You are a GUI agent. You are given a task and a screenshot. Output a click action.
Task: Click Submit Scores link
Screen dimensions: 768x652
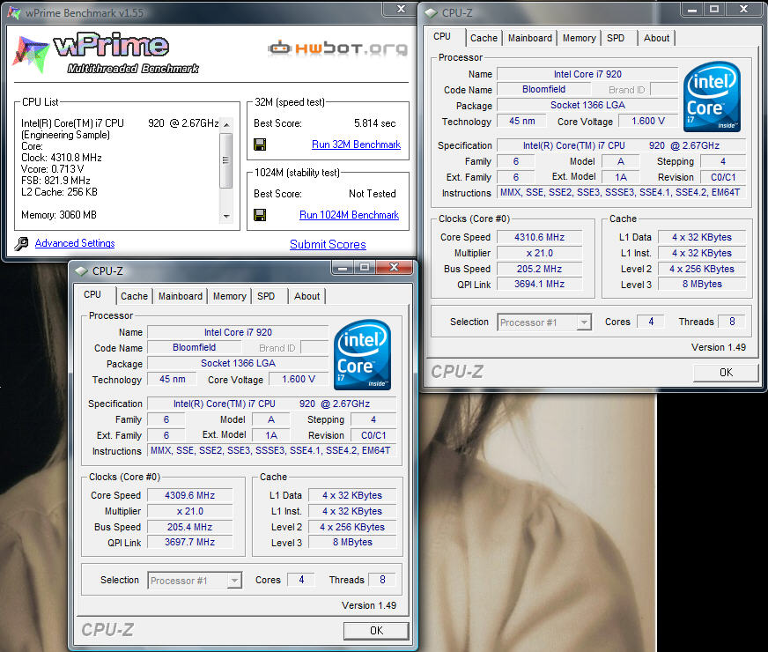[x=328, y=244]
